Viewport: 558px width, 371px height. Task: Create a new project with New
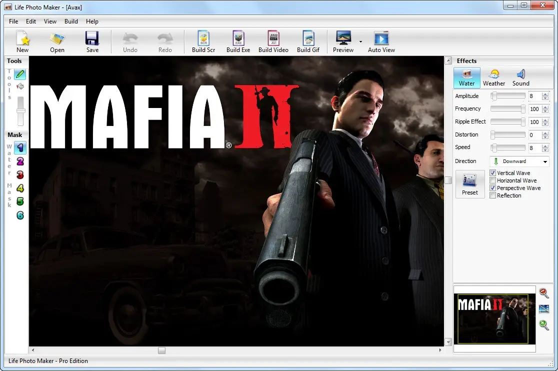coord(22,41)
